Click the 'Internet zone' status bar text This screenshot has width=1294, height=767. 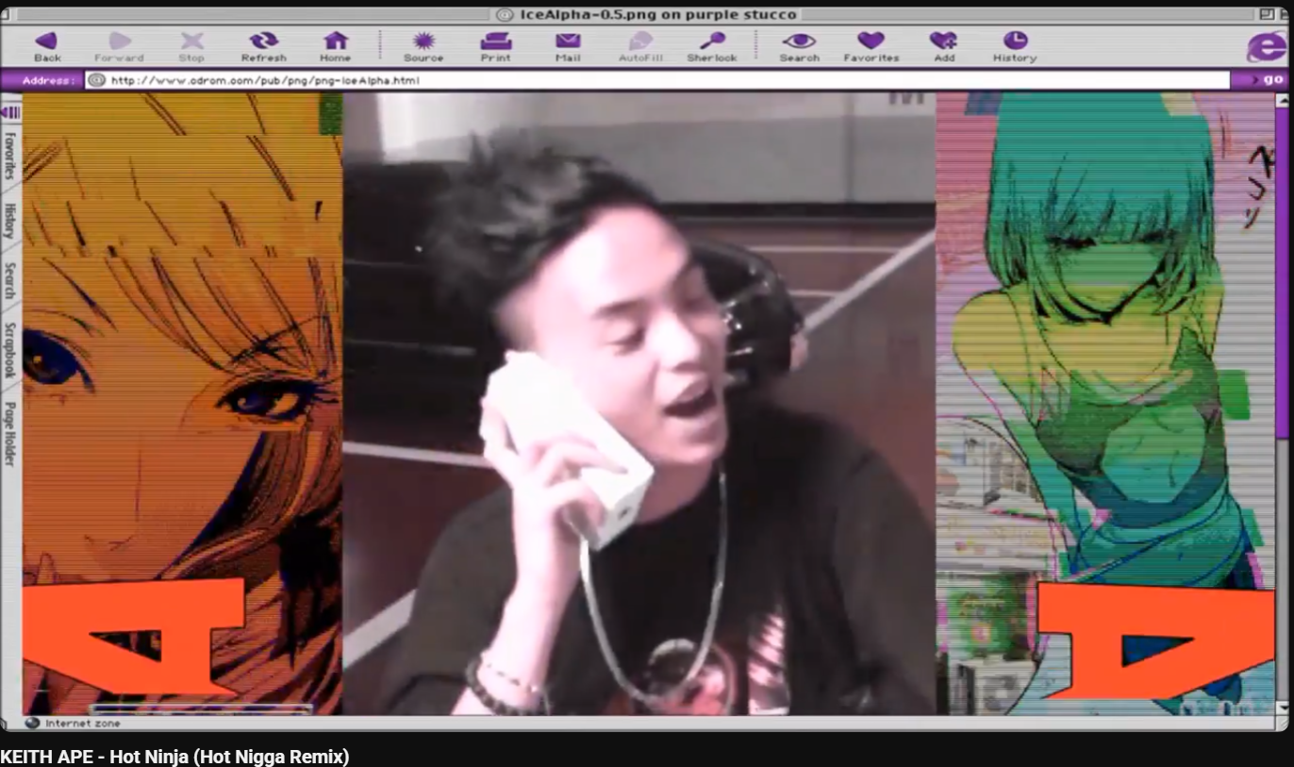click(x=83, y=724)
